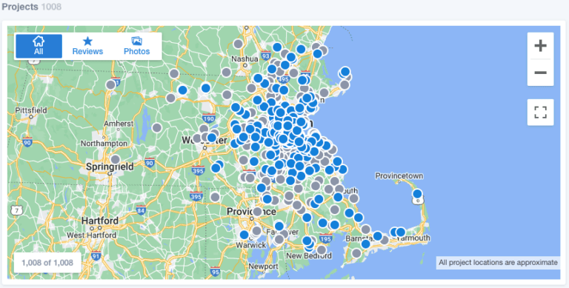Click the Projects heading
Image resolution: width=569 pixels, height=288 pixels.
point(19,7)
